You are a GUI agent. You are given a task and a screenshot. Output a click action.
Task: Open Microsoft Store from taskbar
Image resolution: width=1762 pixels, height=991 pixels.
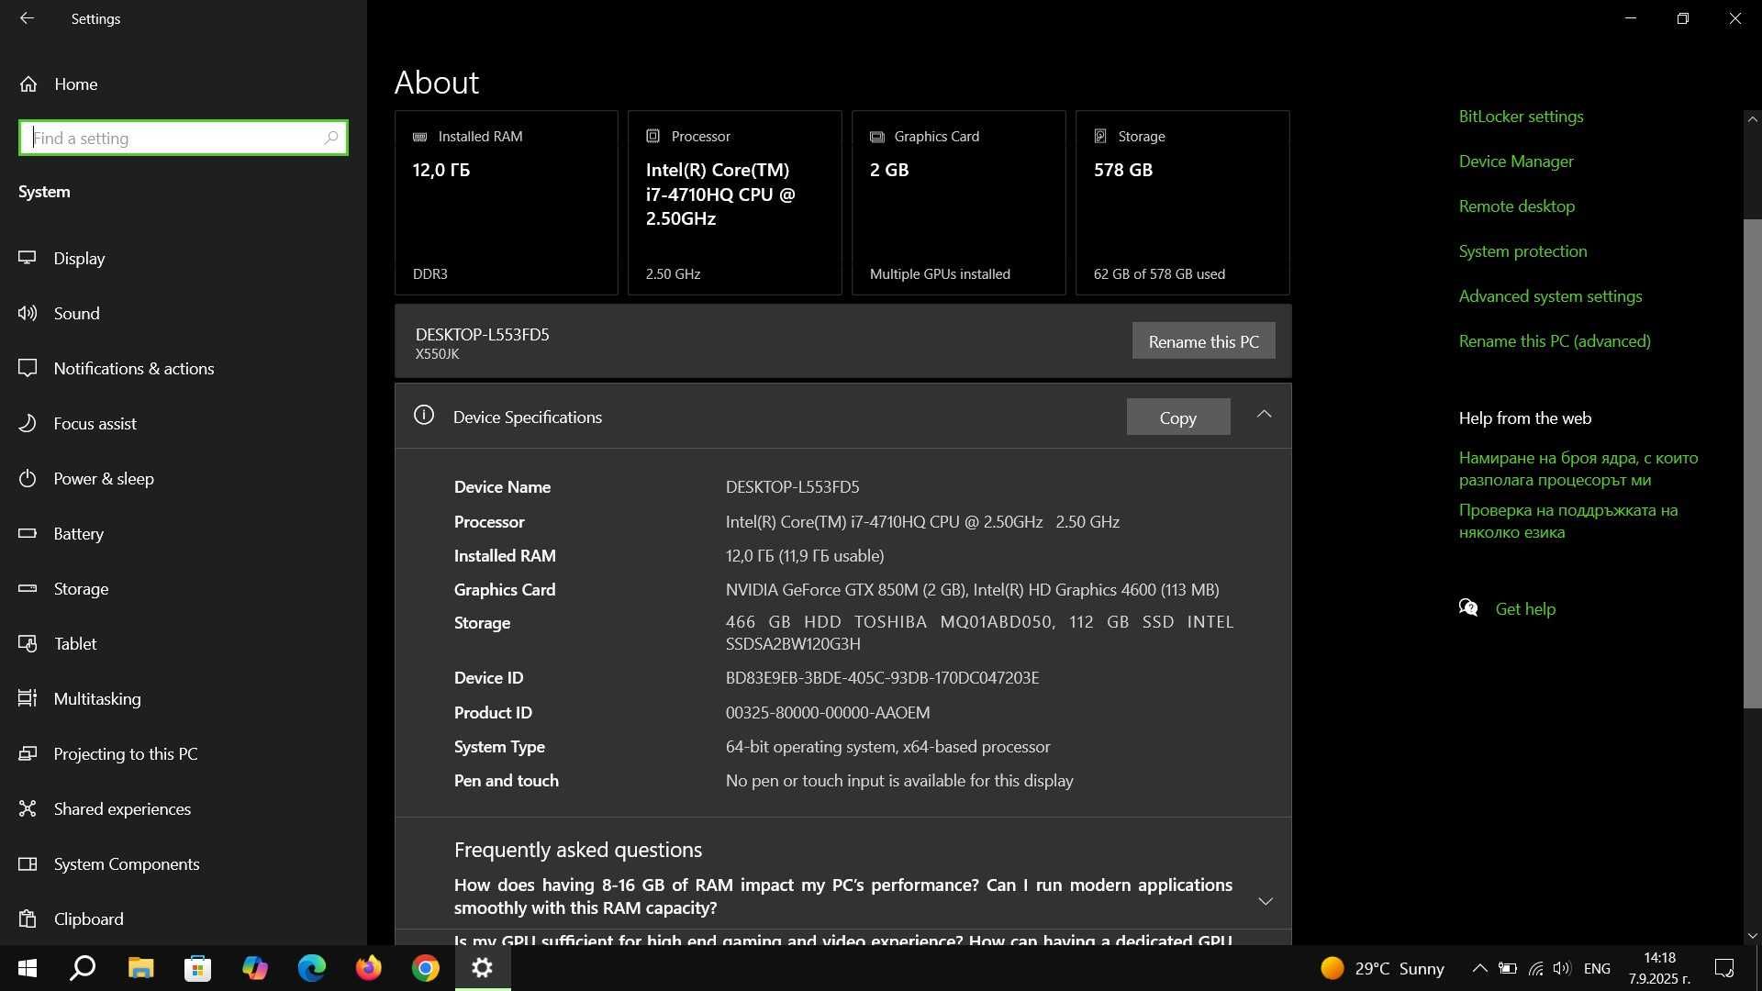[197, 968]
